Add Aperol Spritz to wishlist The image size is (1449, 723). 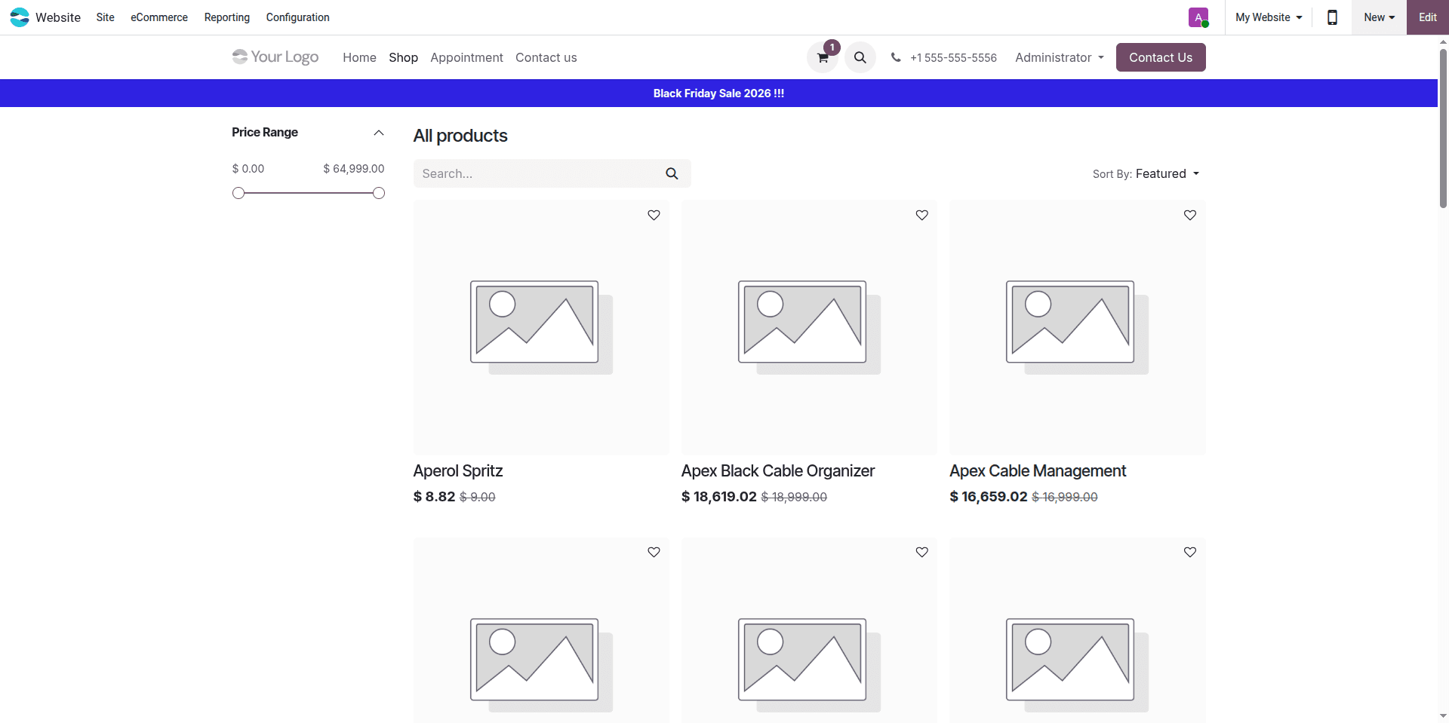coord(654,216)
